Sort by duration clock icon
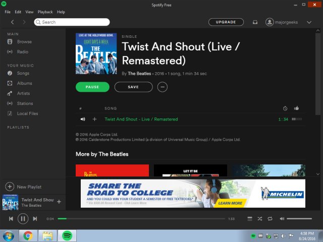 [285, 108]
